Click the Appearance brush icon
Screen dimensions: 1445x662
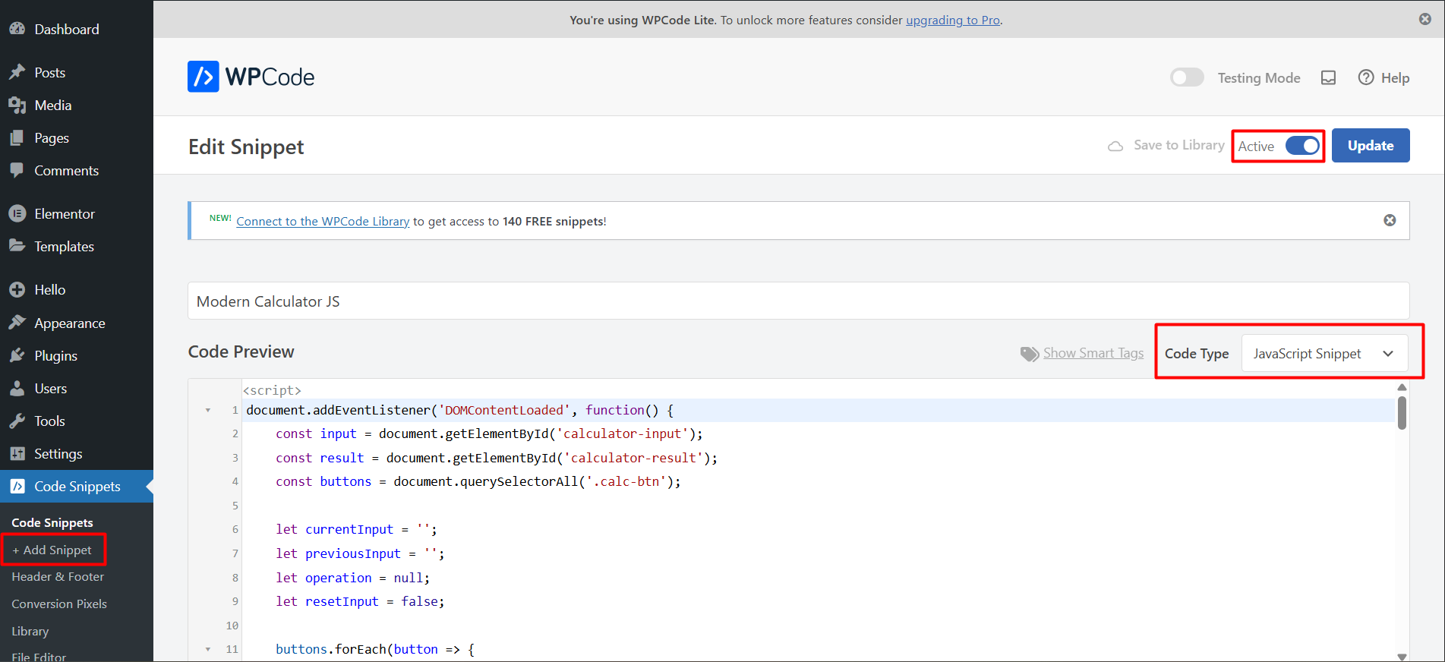click(x=17, y=323)
